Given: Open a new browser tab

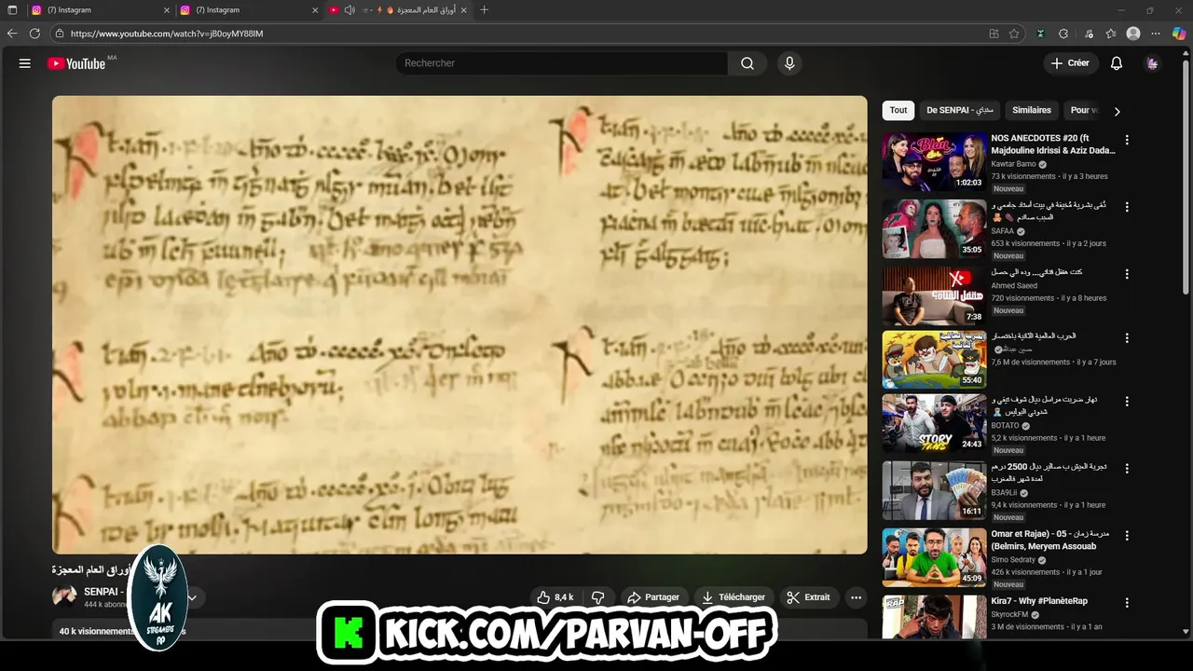Looking at the screenshot, I should [x=484, y=10].
